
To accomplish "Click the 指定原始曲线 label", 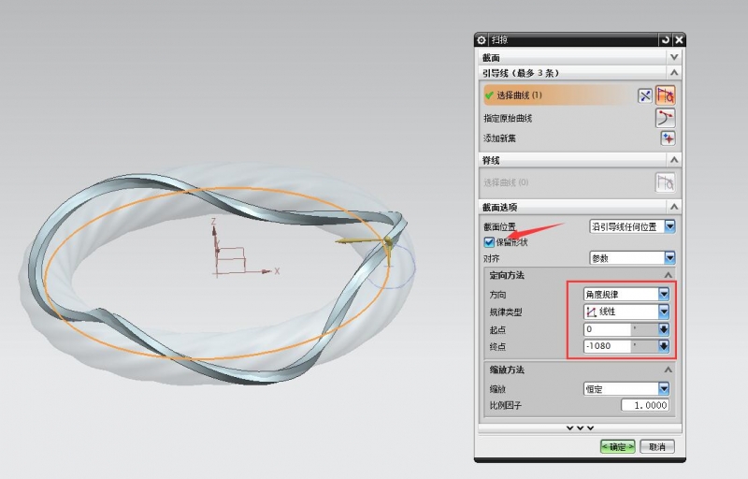I will tap(508, 118).
